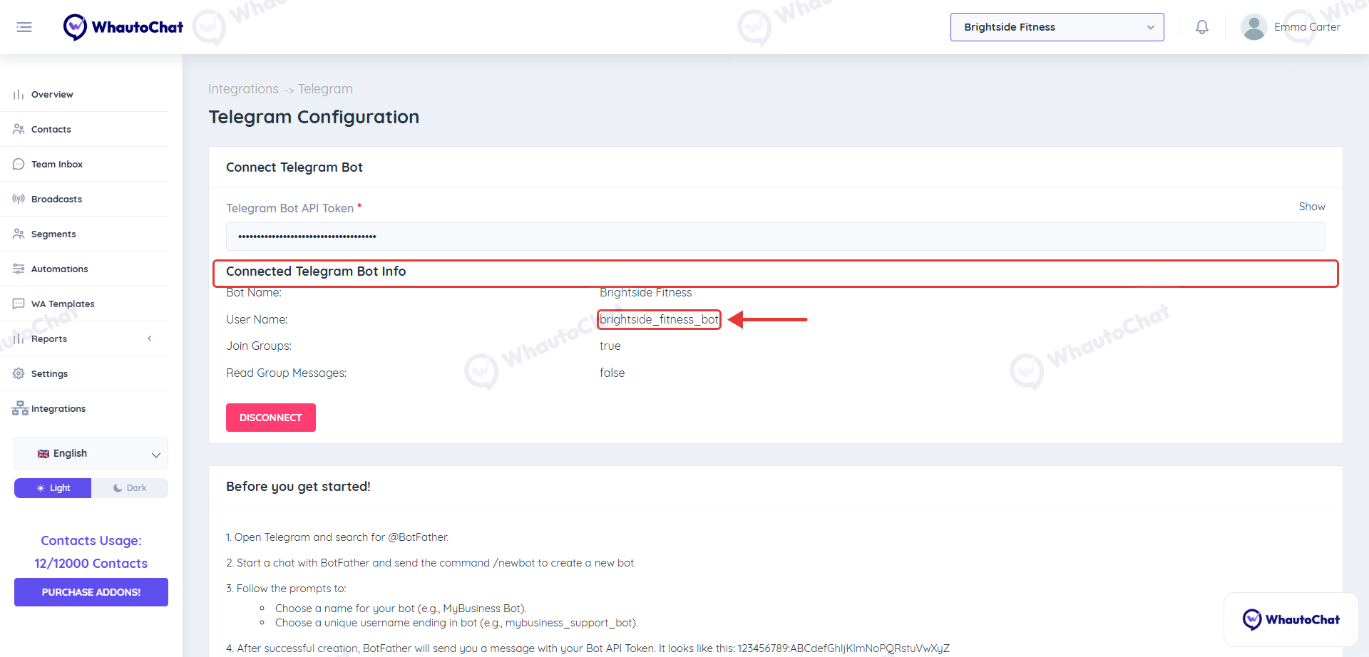Open the hamburger menu icon

click(24, 27)
